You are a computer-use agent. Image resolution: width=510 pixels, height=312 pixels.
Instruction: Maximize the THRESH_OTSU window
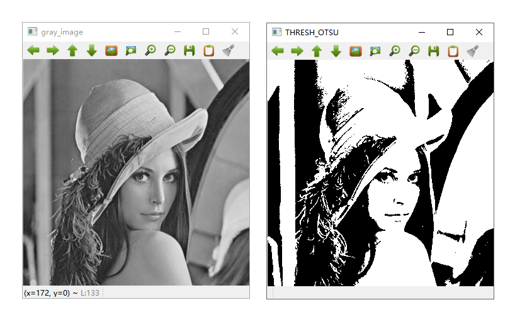450,32
